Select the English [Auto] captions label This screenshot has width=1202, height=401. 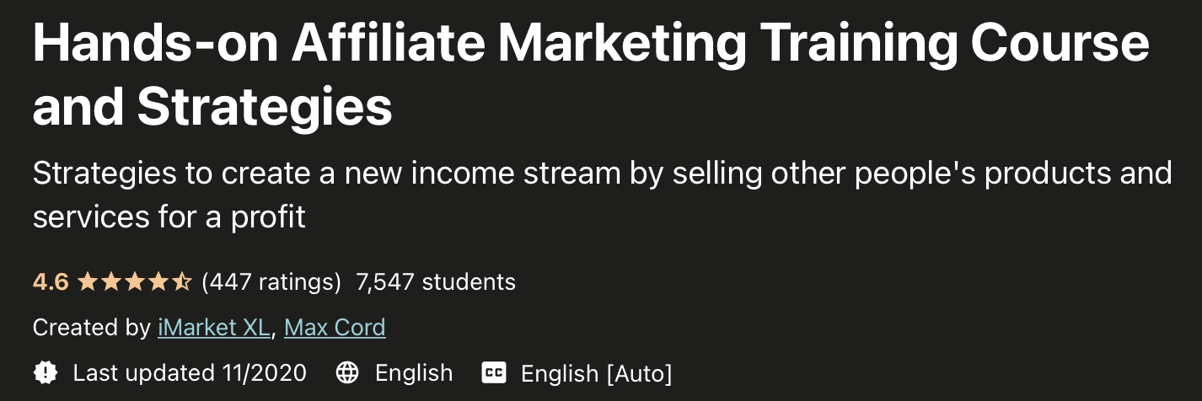(596, 372)
